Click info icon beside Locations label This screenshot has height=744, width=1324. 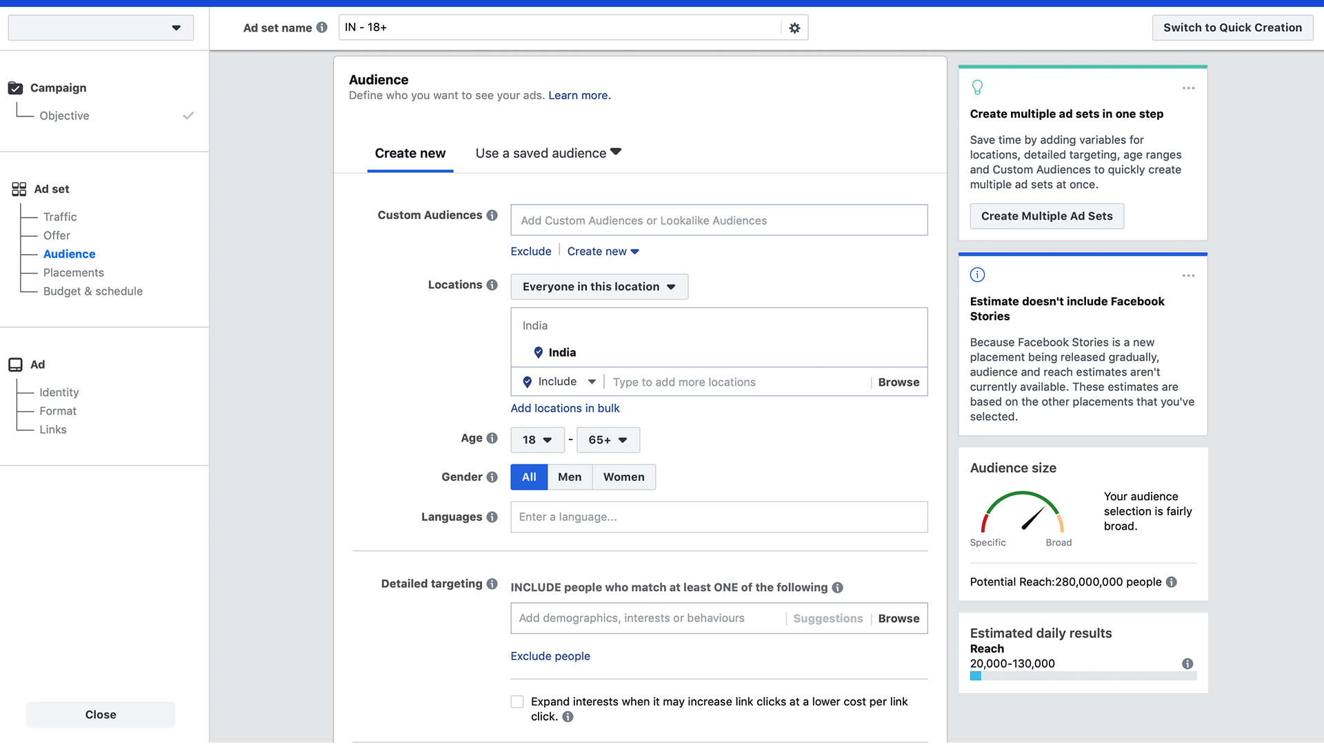[x=492, y=285]
